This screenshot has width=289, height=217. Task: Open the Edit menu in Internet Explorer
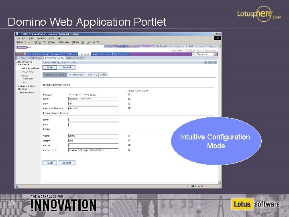24,38
